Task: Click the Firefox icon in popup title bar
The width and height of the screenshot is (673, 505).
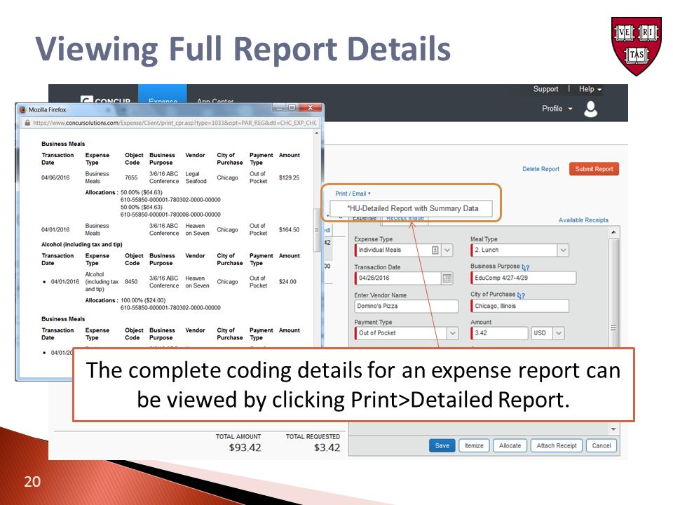Action: point(23,109)
